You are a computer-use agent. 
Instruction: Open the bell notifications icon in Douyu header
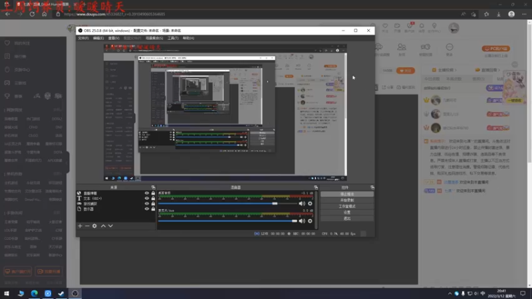tap(422, 26)
